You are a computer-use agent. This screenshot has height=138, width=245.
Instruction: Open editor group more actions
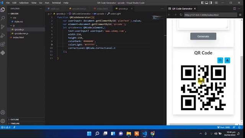(x=162, y=8)
